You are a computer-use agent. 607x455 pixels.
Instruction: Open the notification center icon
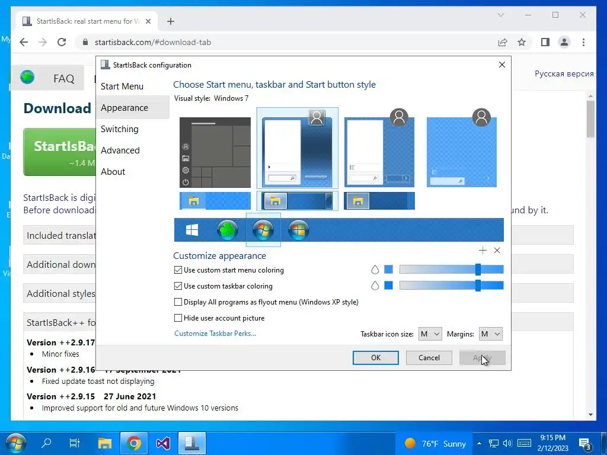(x=584, y=444)
